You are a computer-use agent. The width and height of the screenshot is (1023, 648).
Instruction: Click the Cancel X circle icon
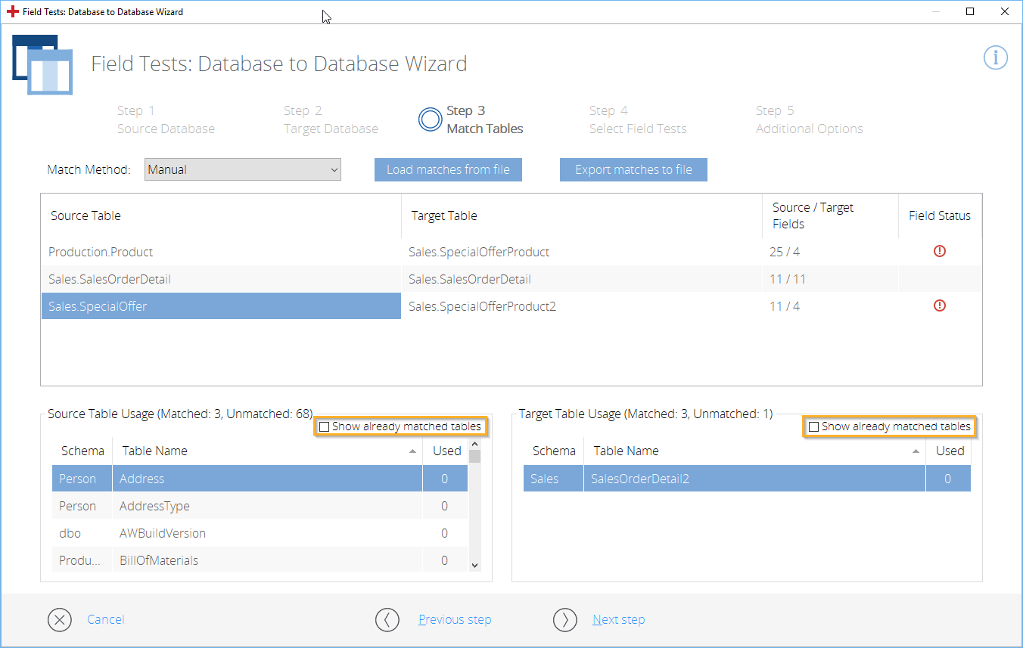click(x=59, y=620)
